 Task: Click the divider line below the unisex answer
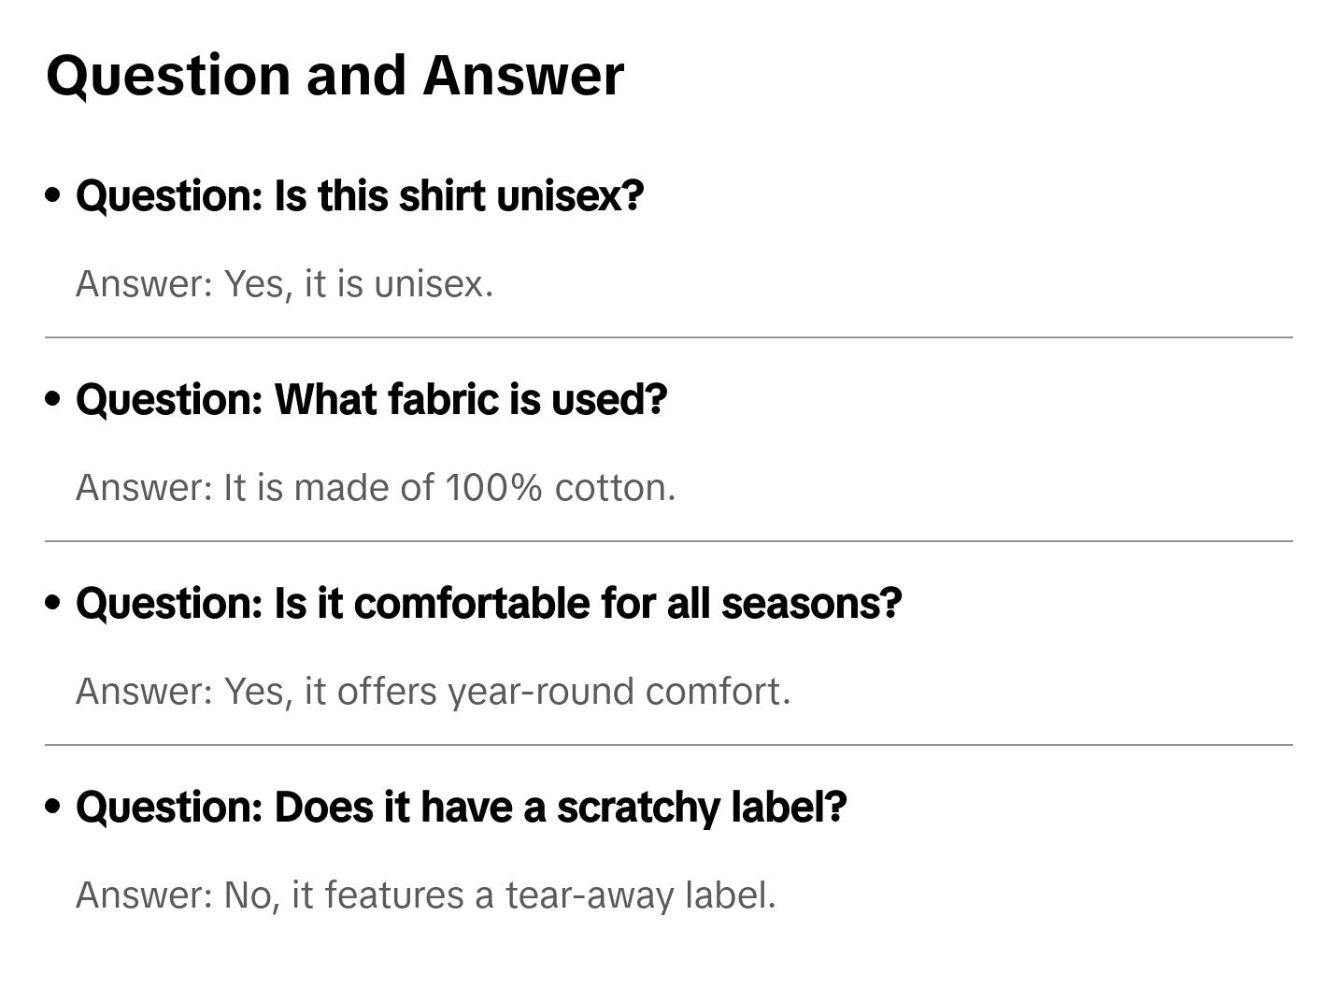tap(668, 337)
